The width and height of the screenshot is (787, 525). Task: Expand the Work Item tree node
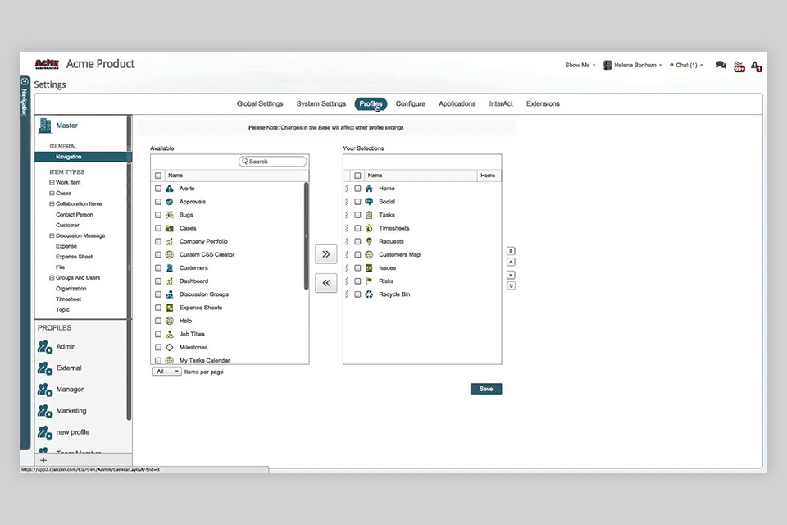(52, 182)
